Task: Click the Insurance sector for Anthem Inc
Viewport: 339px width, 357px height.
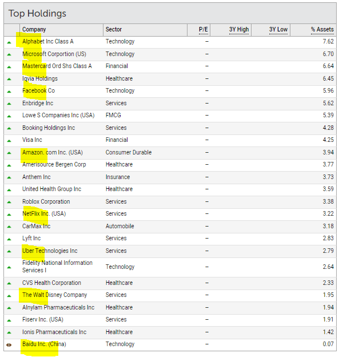Action: [x=118, y=177]
